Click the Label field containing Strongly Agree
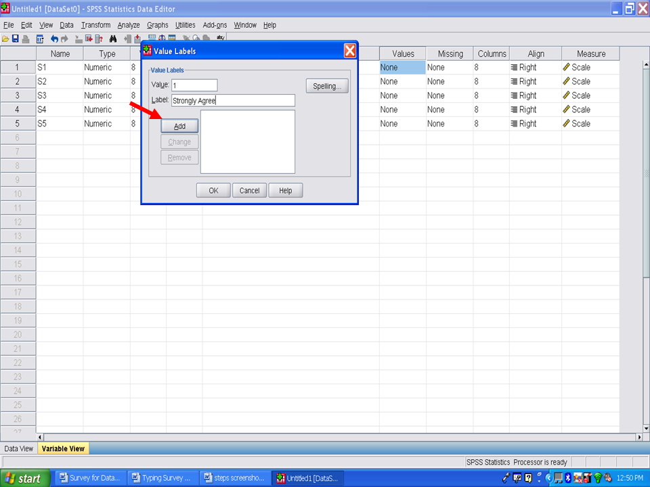Screen dimensions: 650x487 pyautogui.click(x=233, y=101)
